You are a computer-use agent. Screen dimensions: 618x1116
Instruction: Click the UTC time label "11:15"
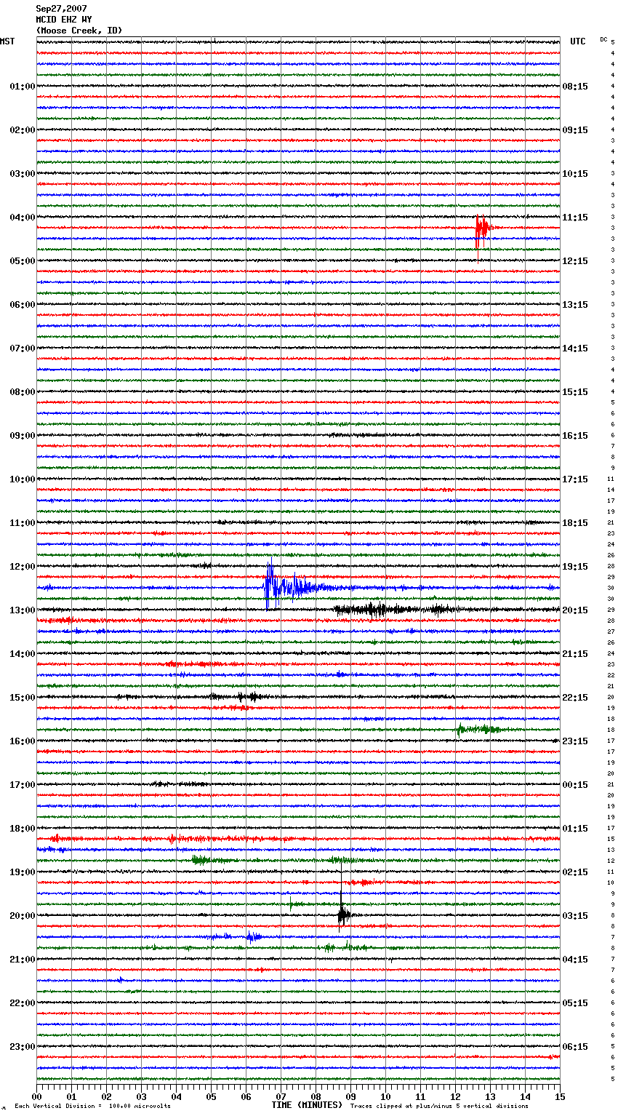pyautogui.click(x=575, y=218)
